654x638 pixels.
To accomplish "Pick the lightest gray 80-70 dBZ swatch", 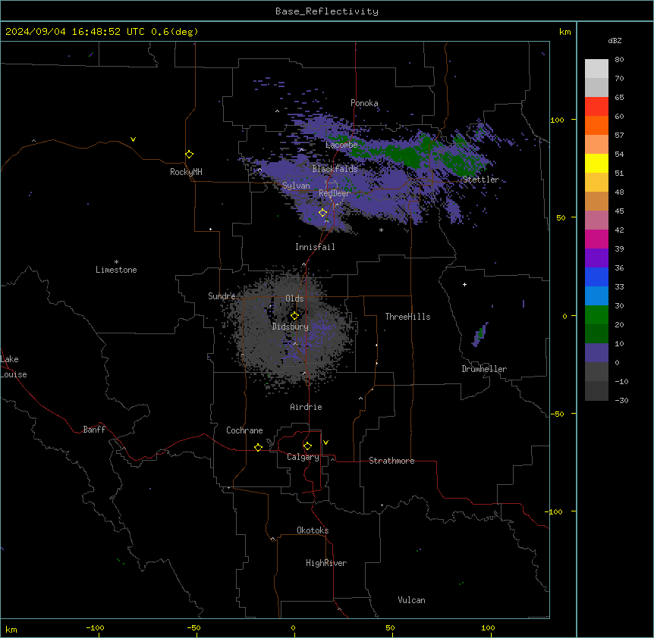I will coord(596,69).
